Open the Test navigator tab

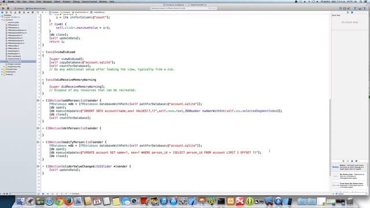(20, 12)
